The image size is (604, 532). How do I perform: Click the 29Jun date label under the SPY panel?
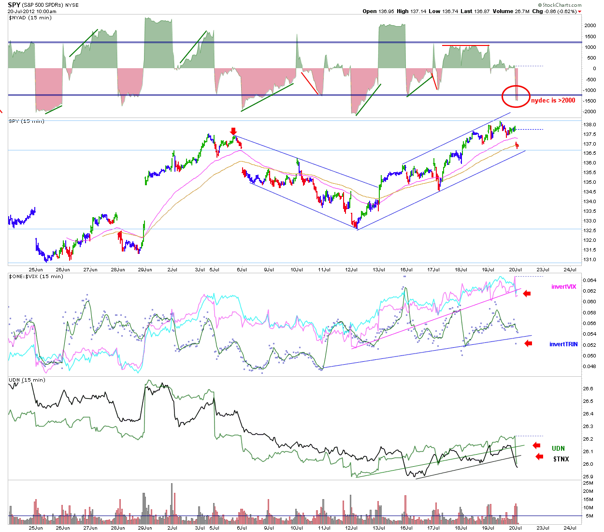pos(145,270)
